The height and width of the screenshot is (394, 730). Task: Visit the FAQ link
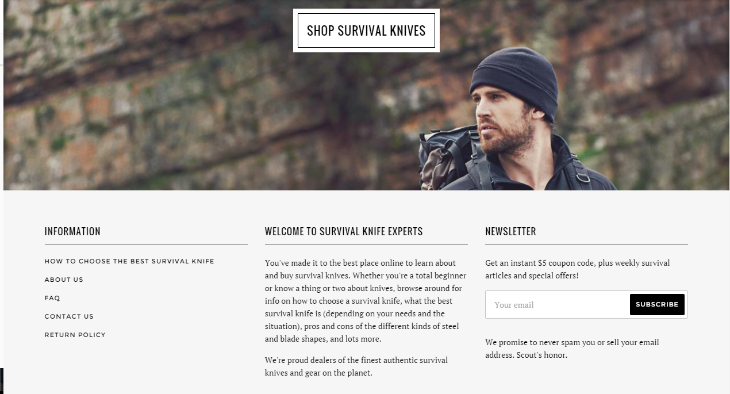click(52, 298)
